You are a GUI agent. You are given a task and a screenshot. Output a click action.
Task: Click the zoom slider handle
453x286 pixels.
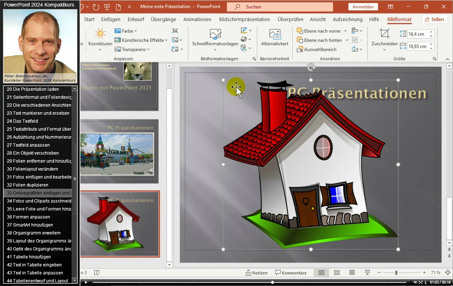pos(396,273)
